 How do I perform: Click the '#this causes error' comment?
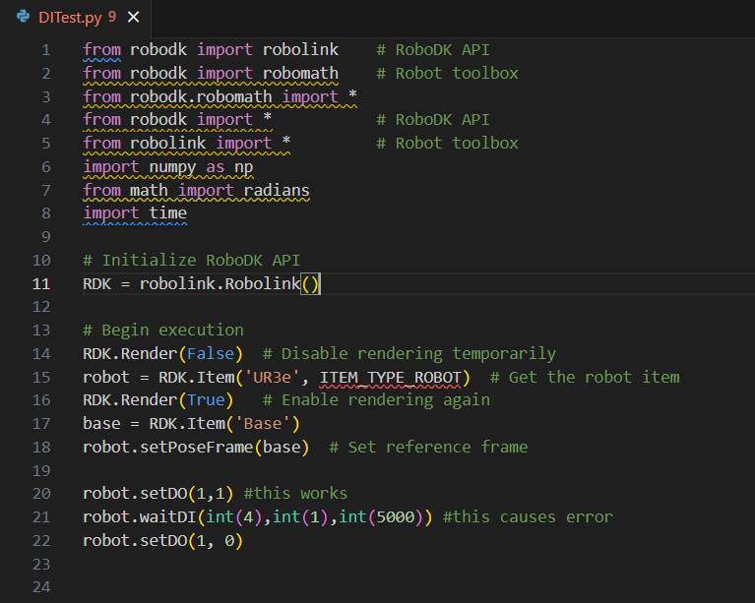pyautogui.click(x=528, y=516)
